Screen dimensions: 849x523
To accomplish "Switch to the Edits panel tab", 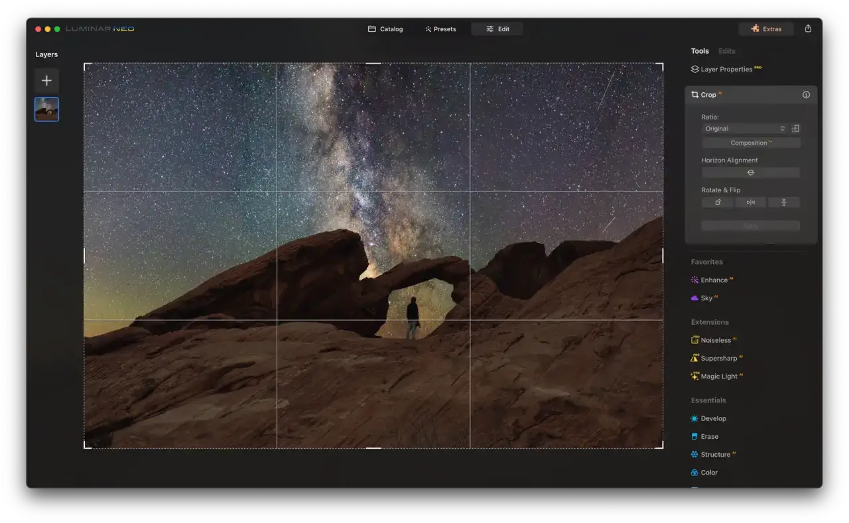I will coord(726,51).
